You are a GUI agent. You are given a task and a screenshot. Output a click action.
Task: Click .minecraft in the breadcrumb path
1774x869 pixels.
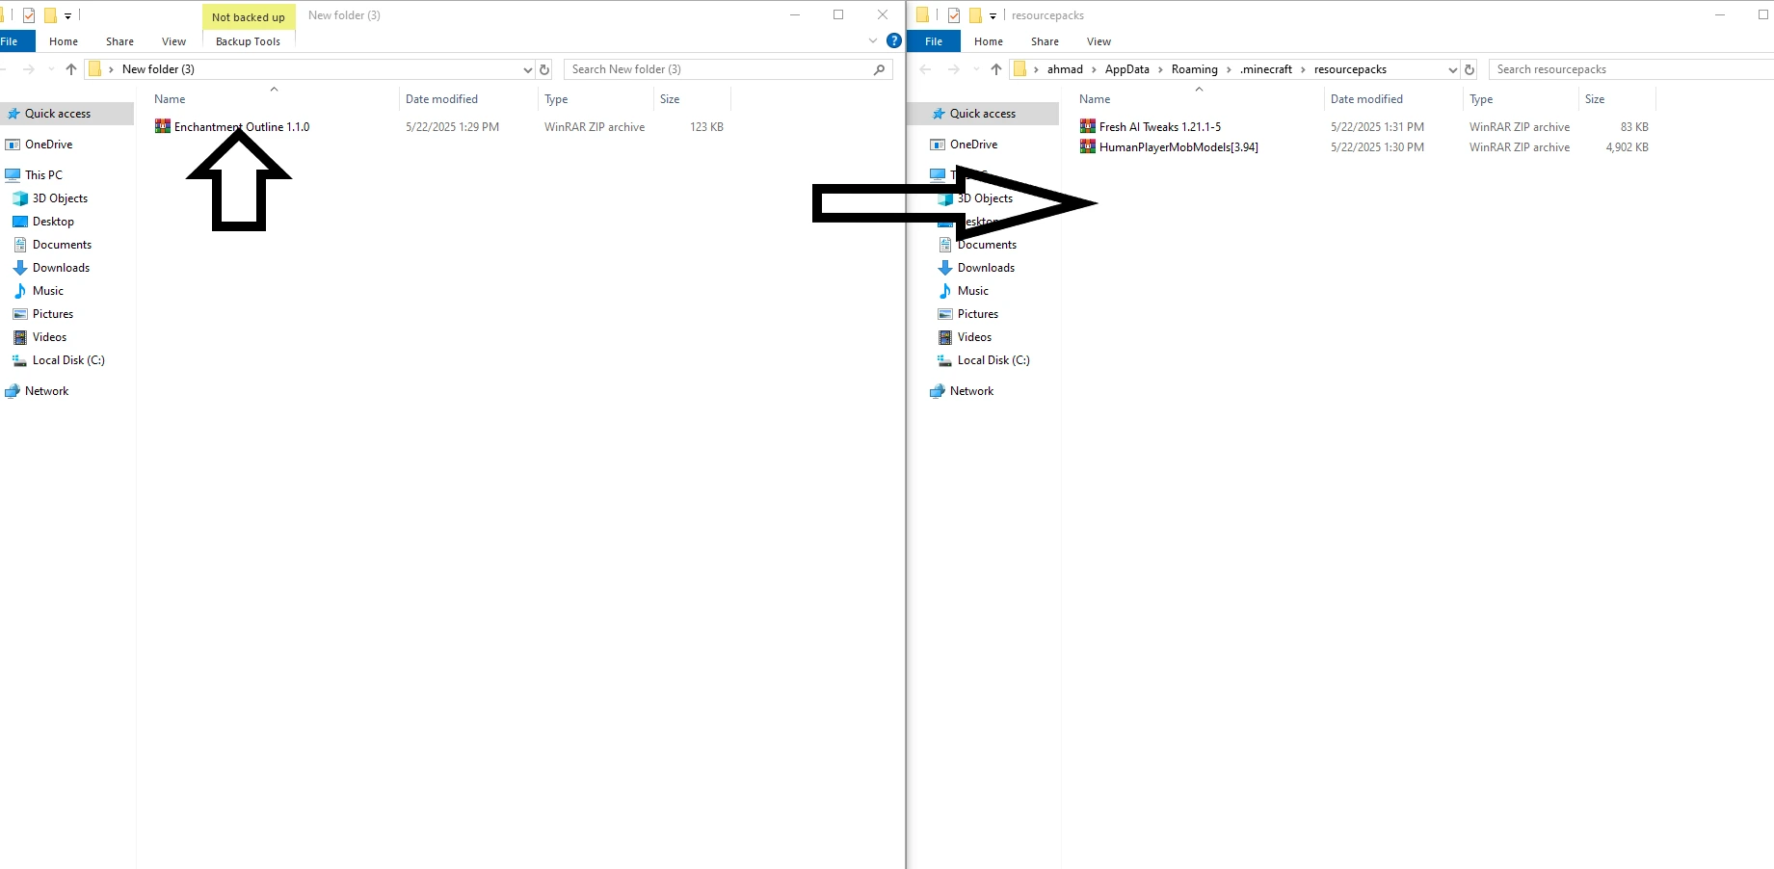(1265, 69)
